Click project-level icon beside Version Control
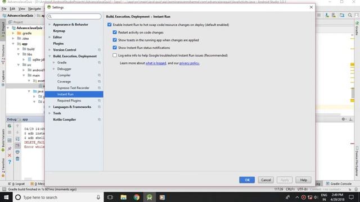 (99, 50)
